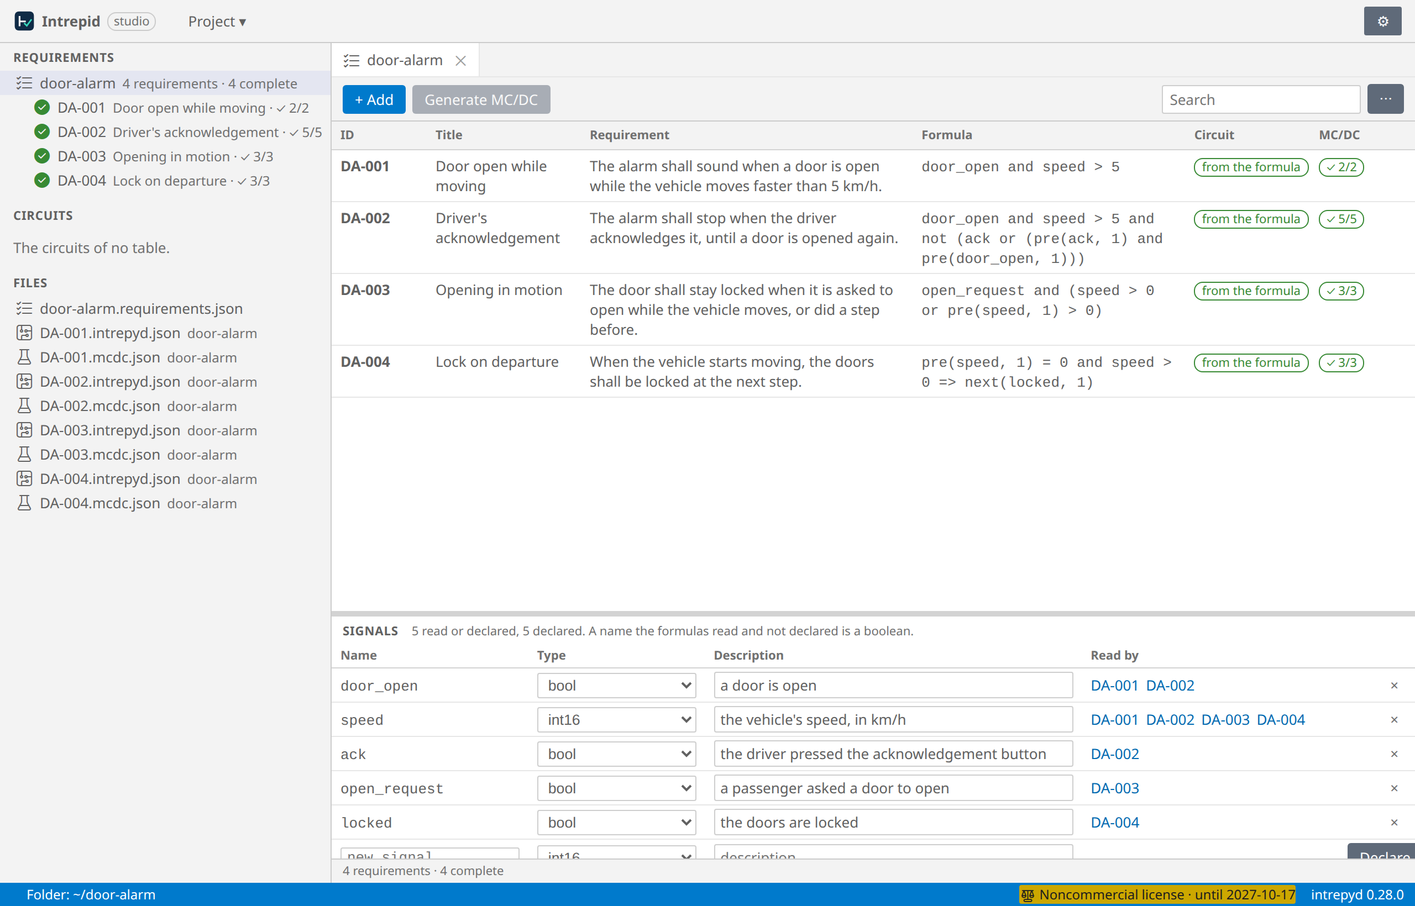The image size is (1415, 906).
Task: Click the DA-003.intrepyd.json circuit file icon
Action: (x=24, y=430)
